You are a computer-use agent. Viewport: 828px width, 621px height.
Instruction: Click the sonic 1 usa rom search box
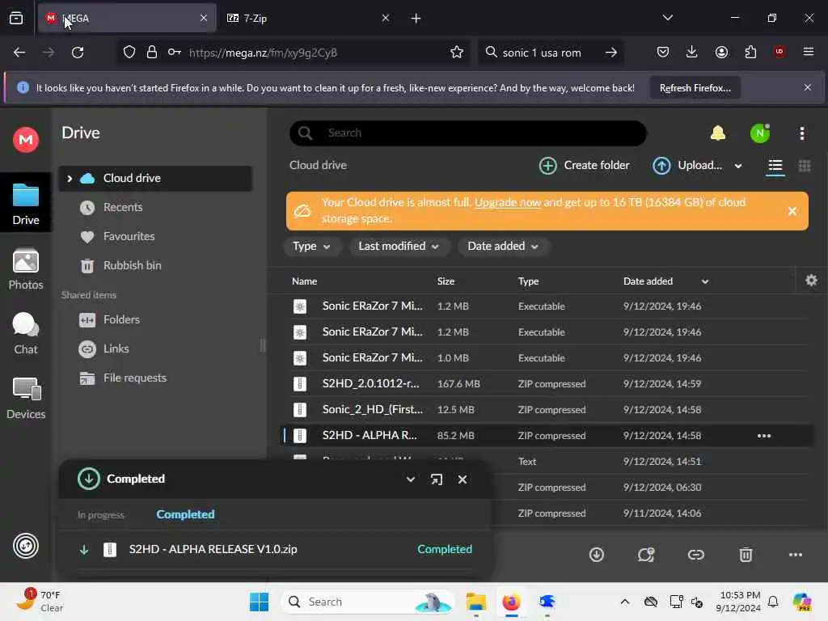point(550,53)
